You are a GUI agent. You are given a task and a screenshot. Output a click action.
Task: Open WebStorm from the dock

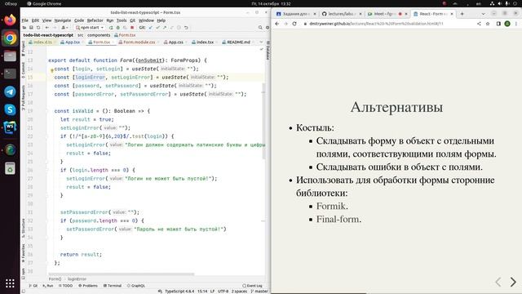coord(10,127)
